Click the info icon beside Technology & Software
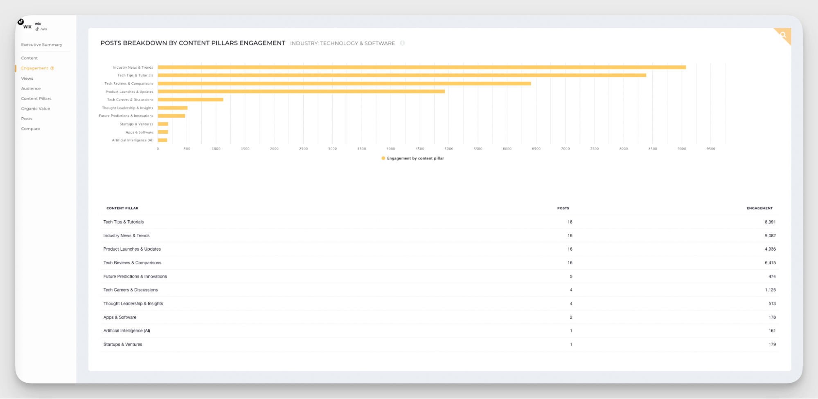818x399 pixels. point(403,43)
